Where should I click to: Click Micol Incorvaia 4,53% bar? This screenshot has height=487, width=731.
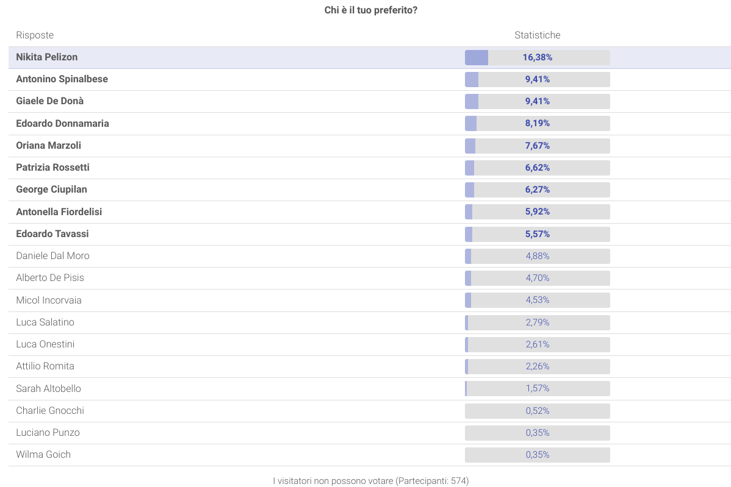[537, 300]
